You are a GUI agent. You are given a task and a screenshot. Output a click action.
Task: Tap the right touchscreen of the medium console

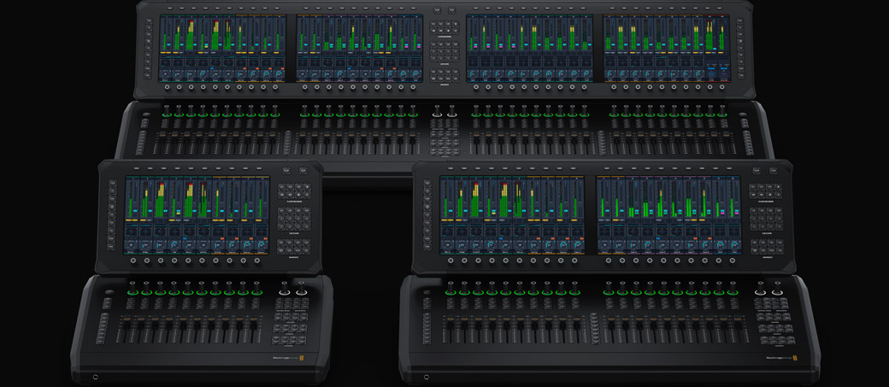tap(668, 213)
